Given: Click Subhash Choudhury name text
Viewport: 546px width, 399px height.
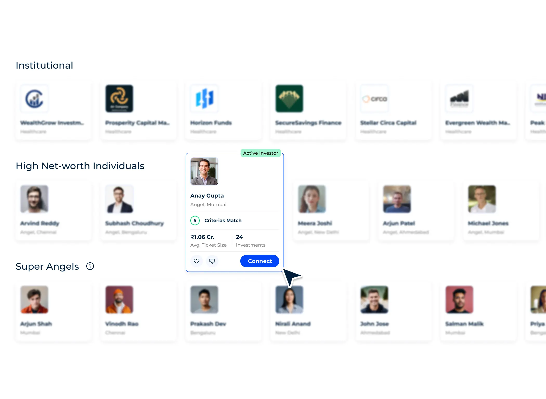Looking at the screenshot, I should click(134, 223).
